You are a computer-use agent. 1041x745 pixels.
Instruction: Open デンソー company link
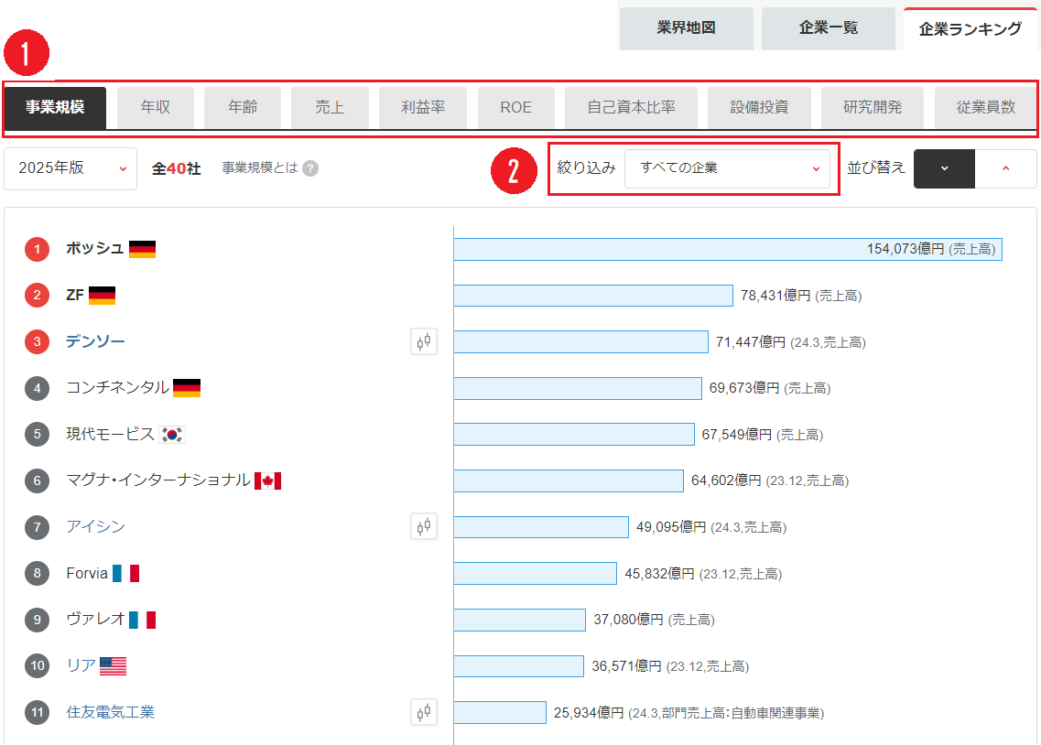pyautogui.click(x=95, y=341)
